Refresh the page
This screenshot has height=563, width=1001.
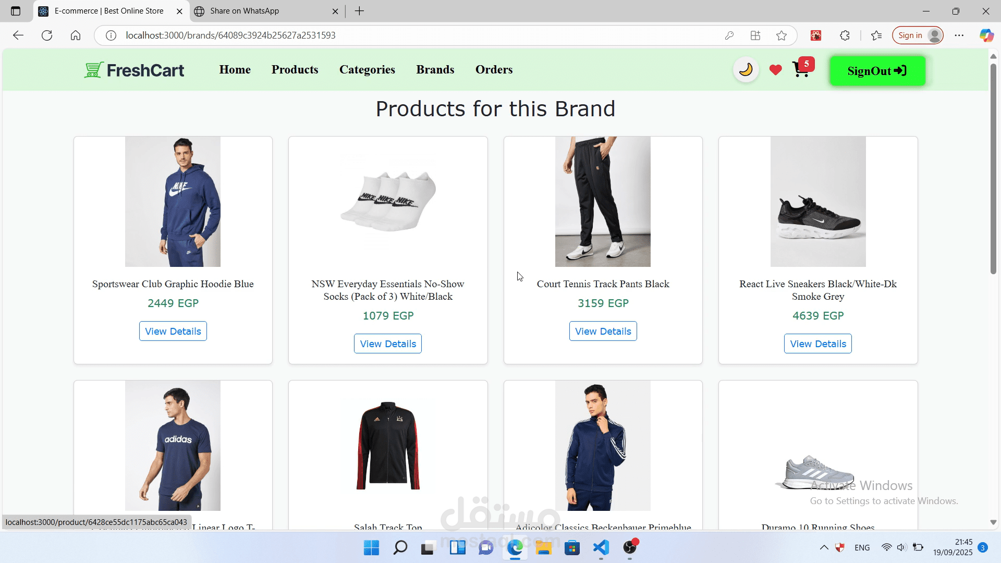tap(47, 35)
